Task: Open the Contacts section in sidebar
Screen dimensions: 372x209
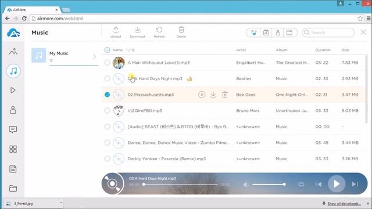Action: 13,110
